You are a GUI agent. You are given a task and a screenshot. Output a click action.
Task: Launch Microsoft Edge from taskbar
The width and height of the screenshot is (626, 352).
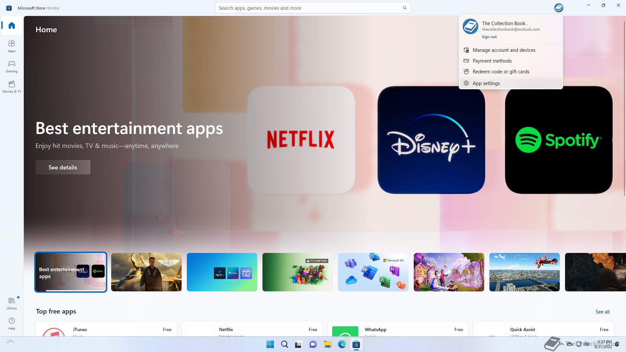click(x=342, y=344)
